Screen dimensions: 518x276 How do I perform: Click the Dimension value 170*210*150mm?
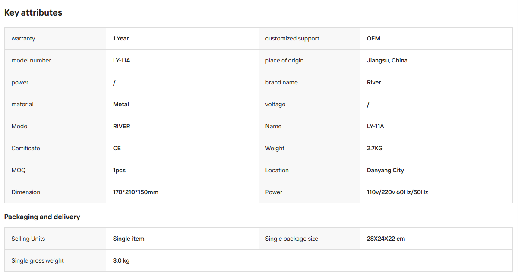tap(136, 192)
